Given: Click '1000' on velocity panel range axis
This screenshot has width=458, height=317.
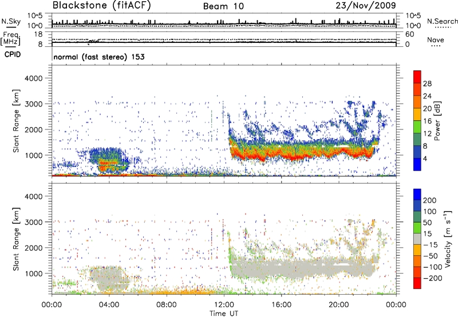Looking at the screenshot, I should pyautogui.click(x=33, y=273).
